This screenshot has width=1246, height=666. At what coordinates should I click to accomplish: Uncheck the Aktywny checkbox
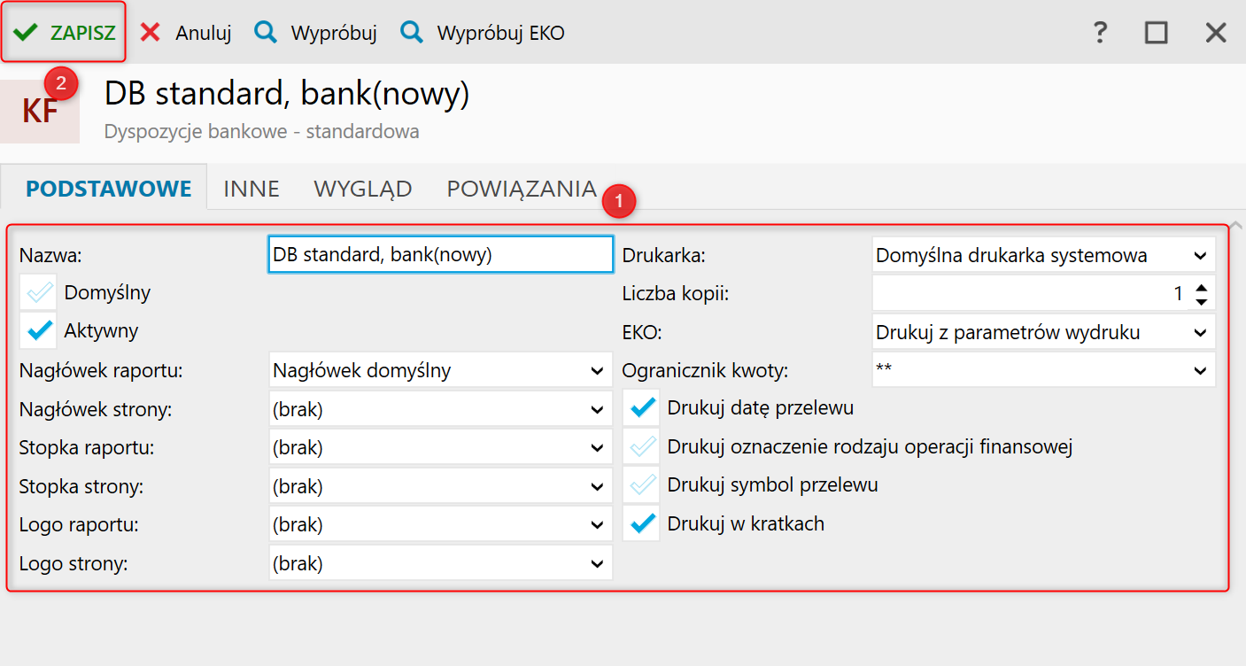point(37,331)
